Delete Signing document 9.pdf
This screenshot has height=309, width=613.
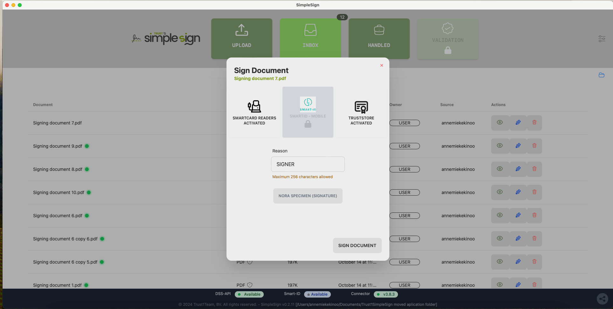click(534, 146)
